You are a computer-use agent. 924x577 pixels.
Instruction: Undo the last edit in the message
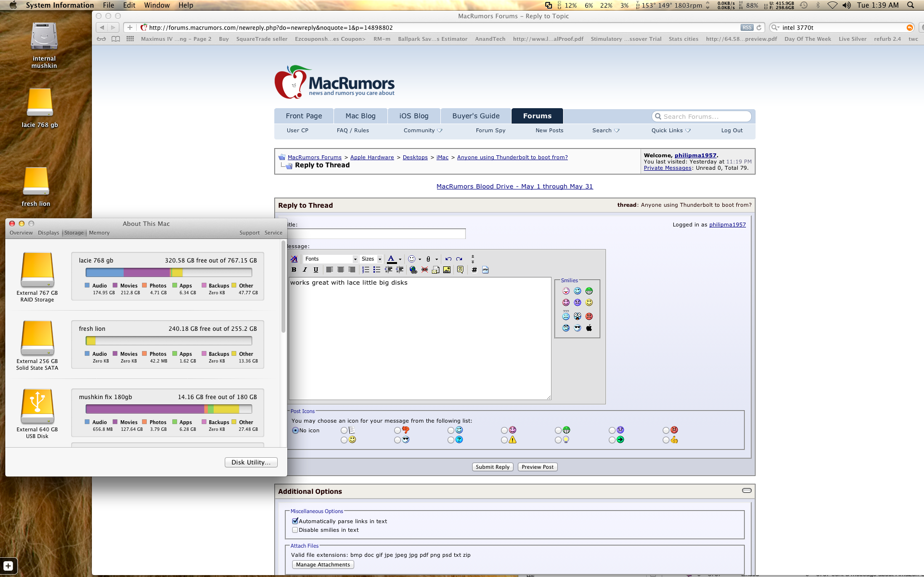tap(449, 259)
